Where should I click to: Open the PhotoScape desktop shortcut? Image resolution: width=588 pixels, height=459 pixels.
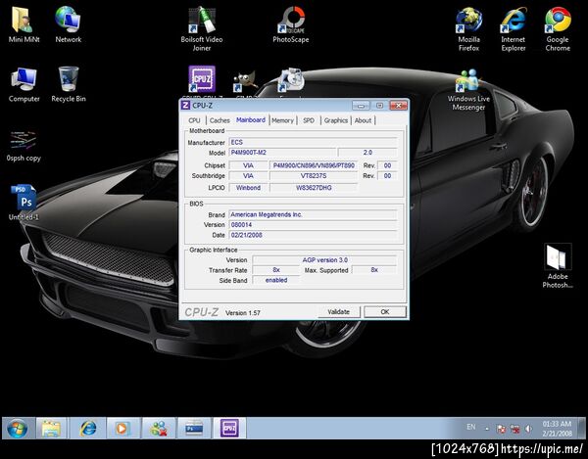tap(291, 21)
